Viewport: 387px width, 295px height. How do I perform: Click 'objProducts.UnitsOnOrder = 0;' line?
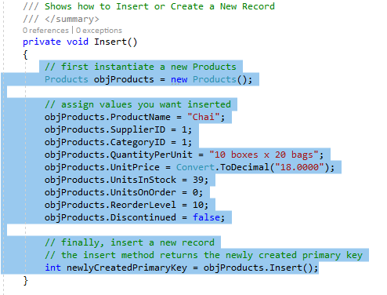point(124,192)
